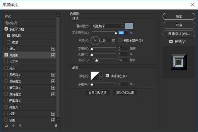The height and width of the screenshot is (132, 198).
Task: Enable the 外发光 checkbox
Action: pos(6,107)
